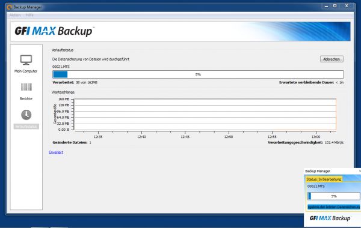
Task: Select the Verlaufsstatus clock icon
Action: pyautogui.click(x=26, y=115)
